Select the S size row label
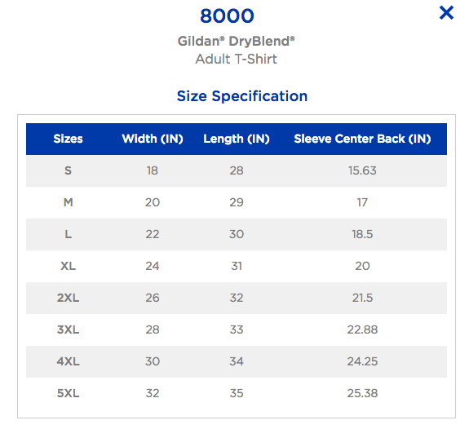The height and width of the screenshot is (438, 469). click(x=69, y=170)
